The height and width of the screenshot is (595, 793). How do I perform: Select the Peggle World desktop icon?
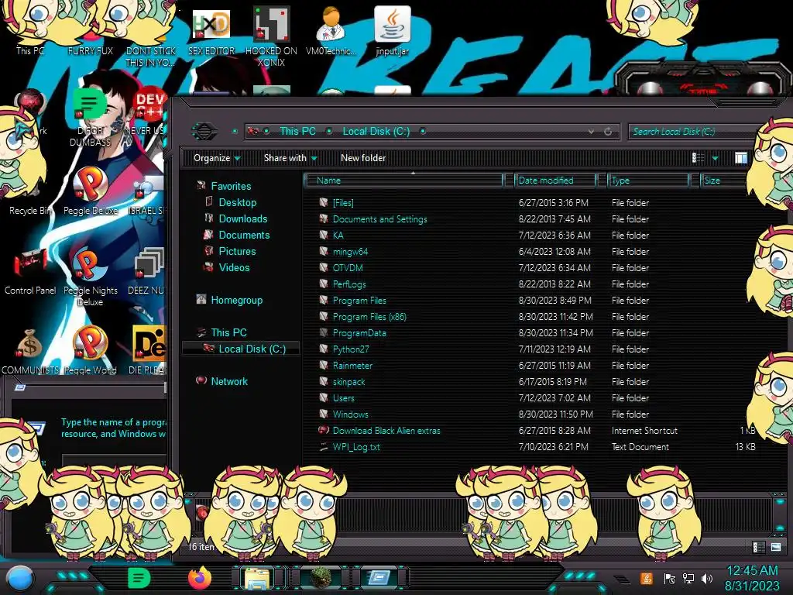tap(90, 351)
